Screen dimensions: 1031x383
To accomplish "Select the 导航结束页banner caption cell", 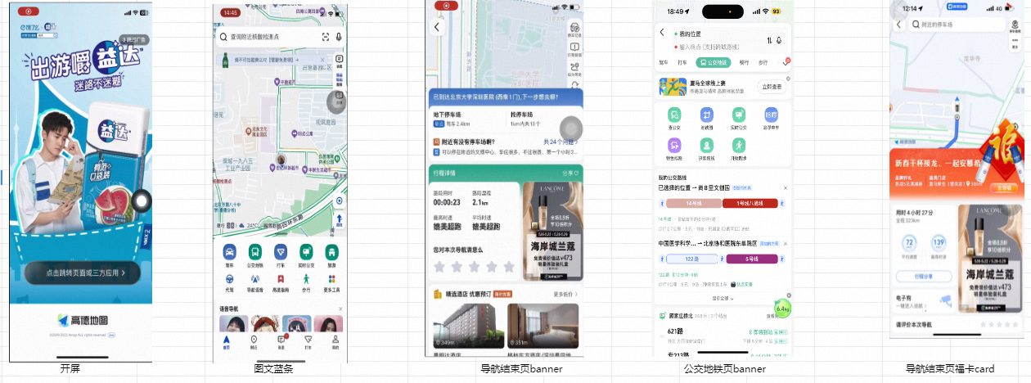I will pos(521,369).
